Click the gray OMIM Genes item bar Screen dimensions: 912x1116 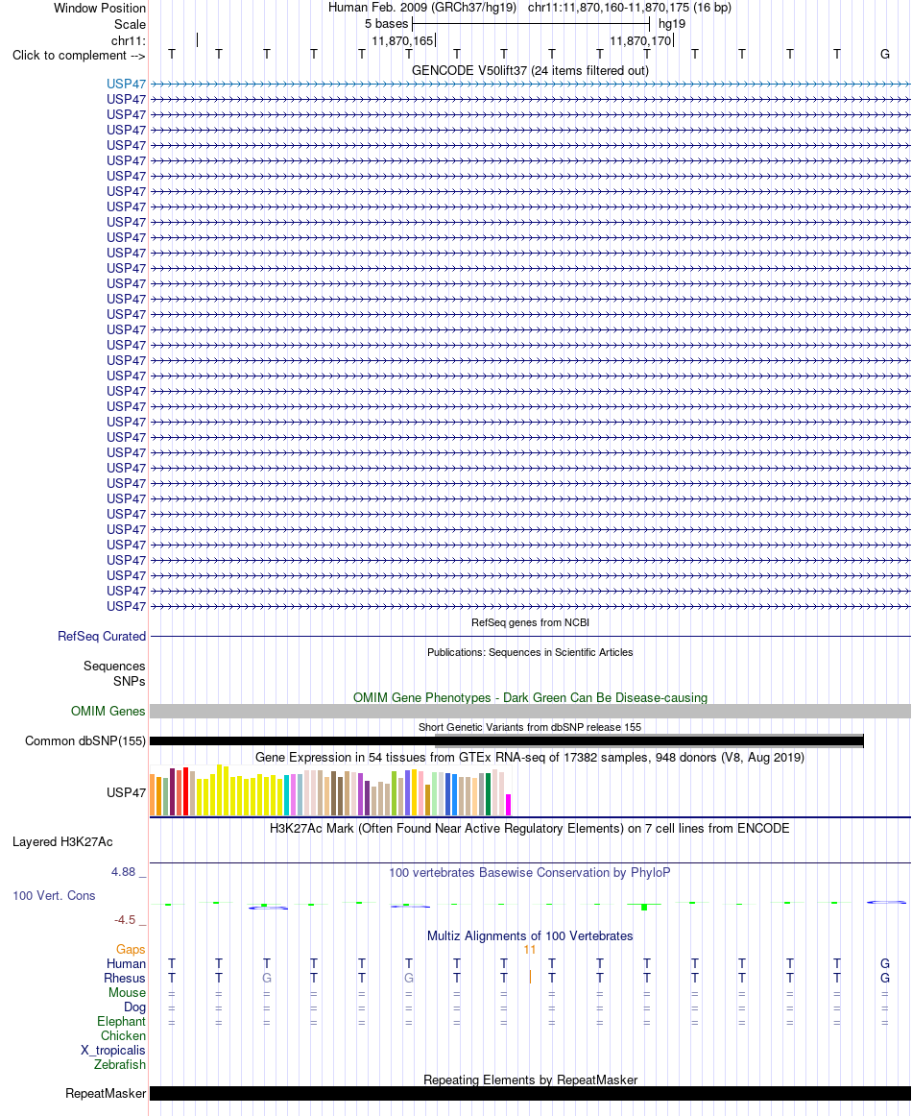[530, 711]
